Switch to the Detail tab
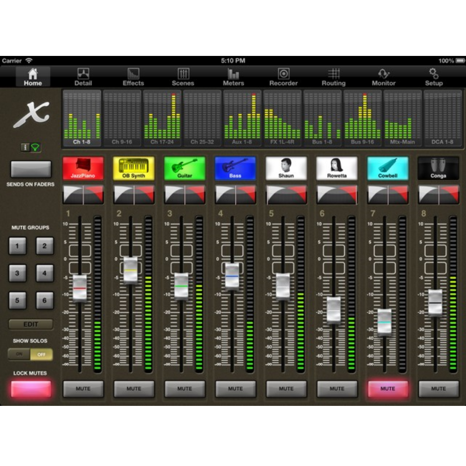Screen dimensions: 466x466 [x=83, y=77]
